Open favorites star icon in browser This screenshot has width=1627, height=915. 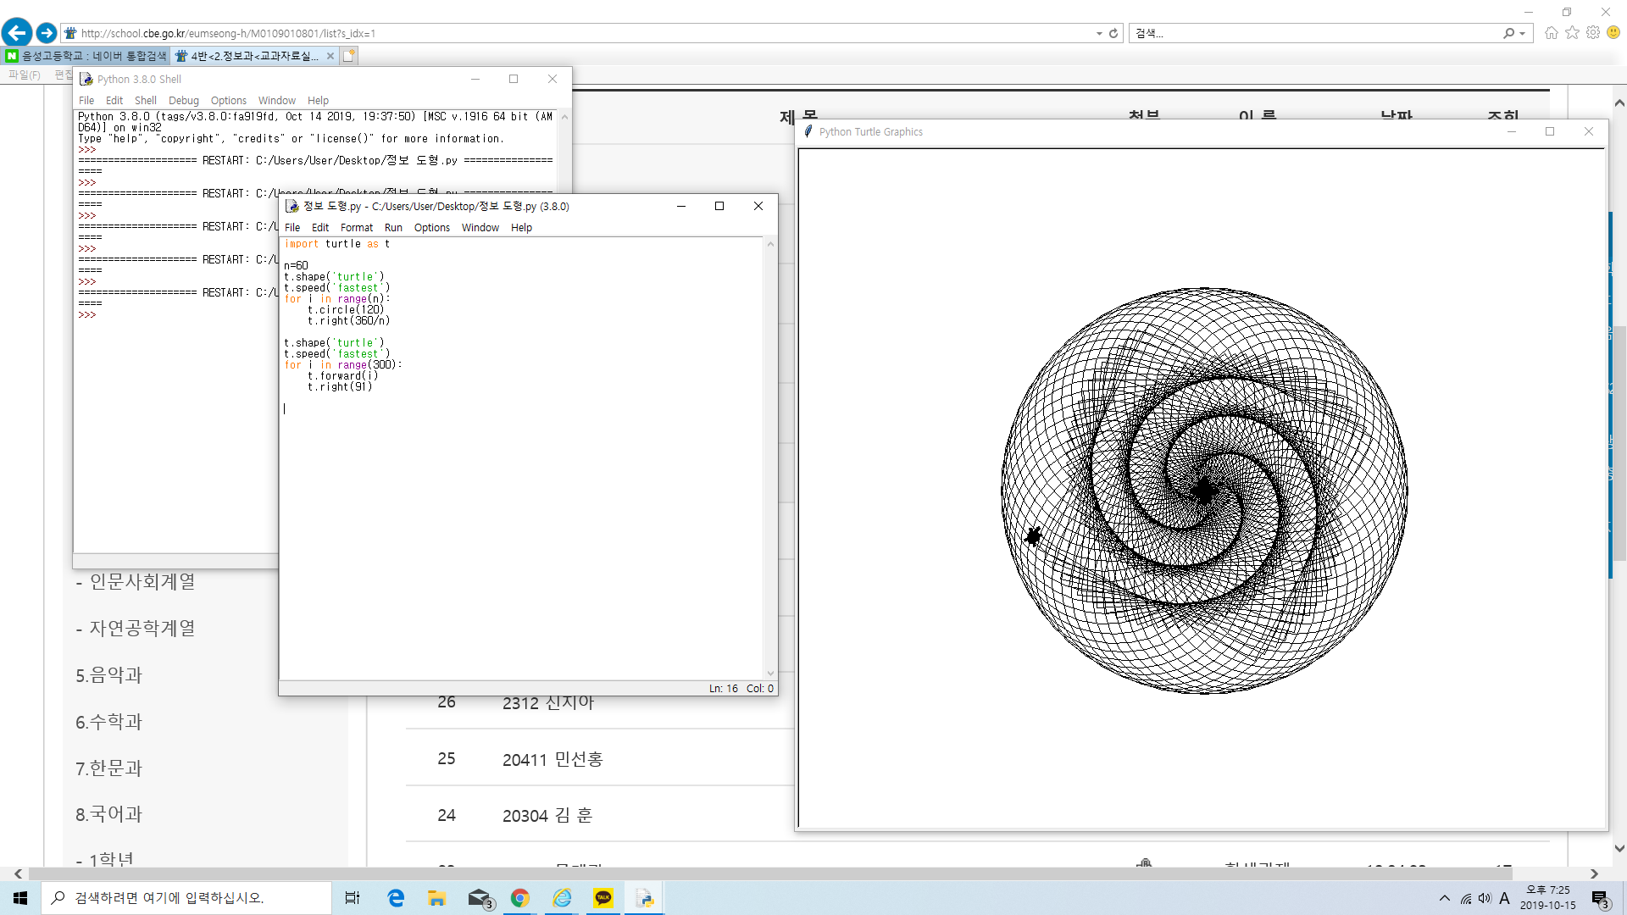click(1572, 32)
